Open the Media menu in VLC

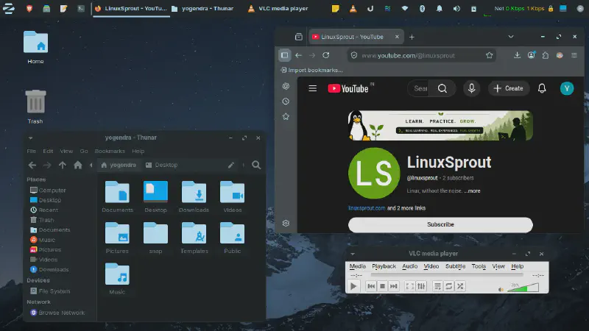point(357,266)
